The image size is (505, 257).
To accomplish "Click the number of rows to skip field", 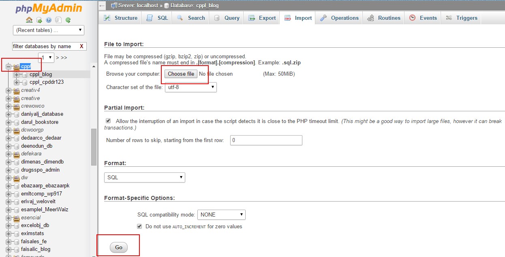I will pos(266,140).
